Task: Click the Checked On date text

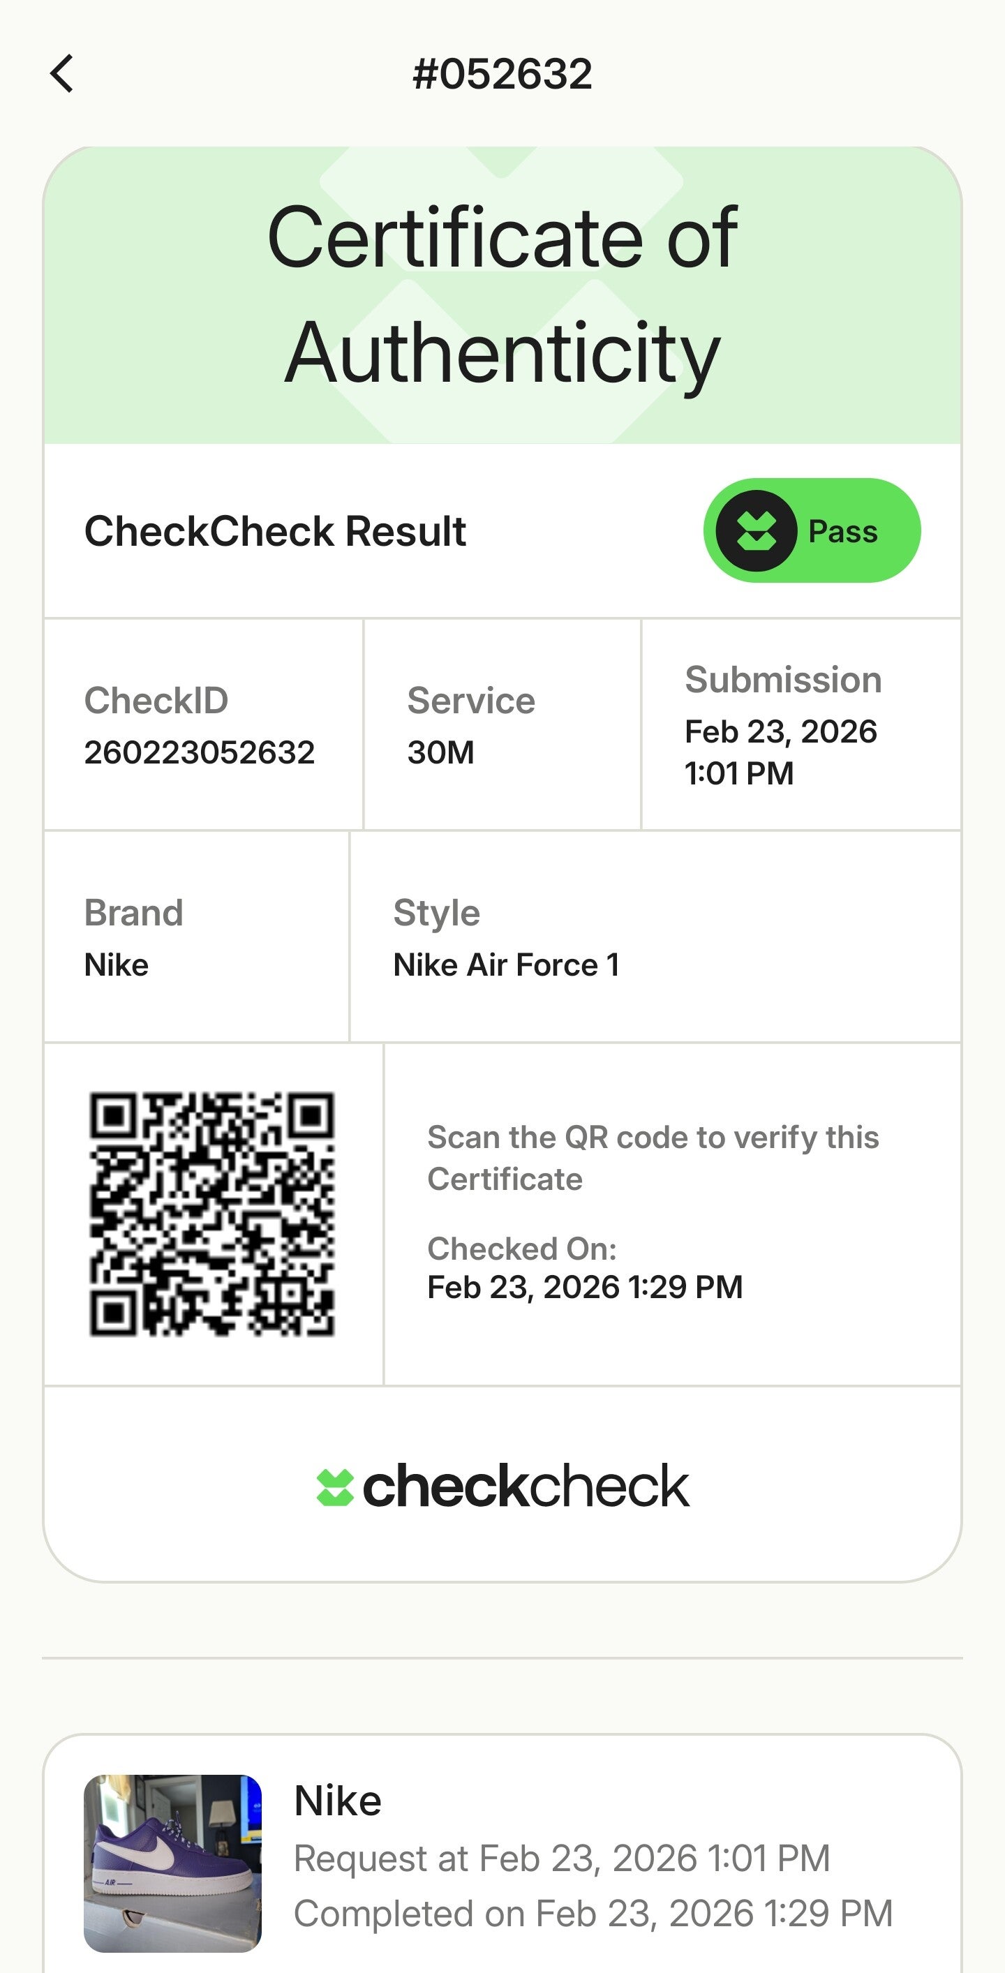Action: point(584,1287)
